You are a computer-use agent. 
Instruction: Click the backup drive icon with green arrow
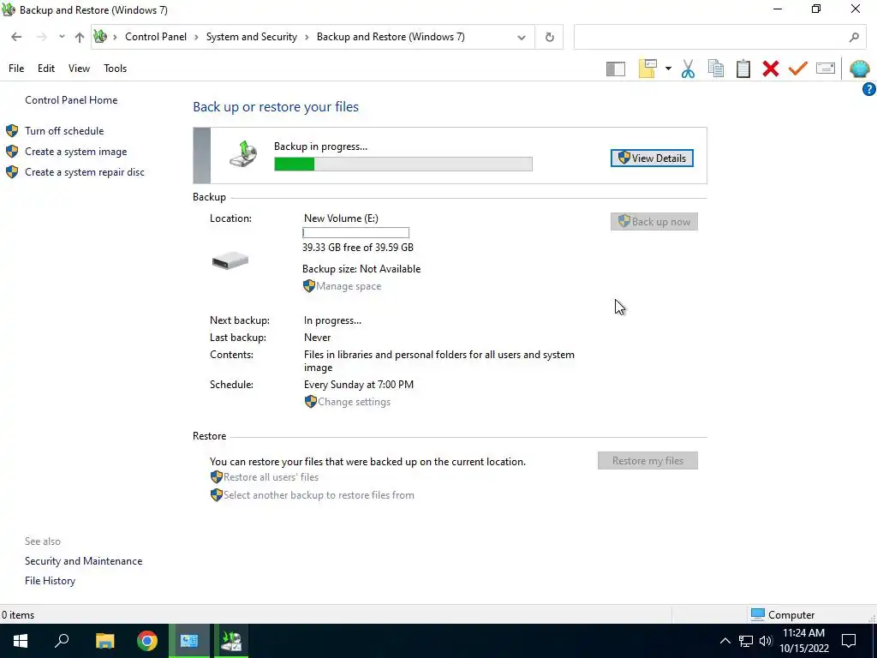[243, 154]
